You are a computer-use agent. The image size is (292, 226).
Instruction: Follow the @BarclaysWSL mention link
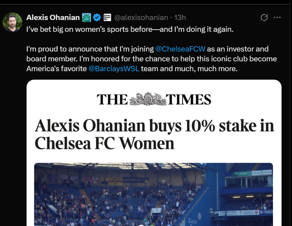coord(114,70)
